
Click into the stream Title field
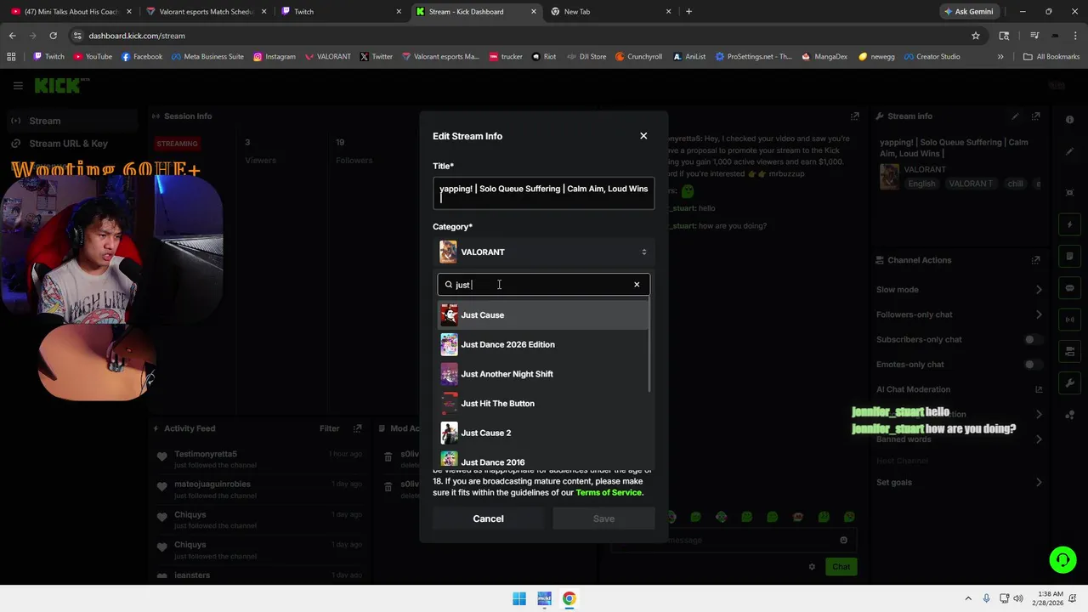pos(544,193)
